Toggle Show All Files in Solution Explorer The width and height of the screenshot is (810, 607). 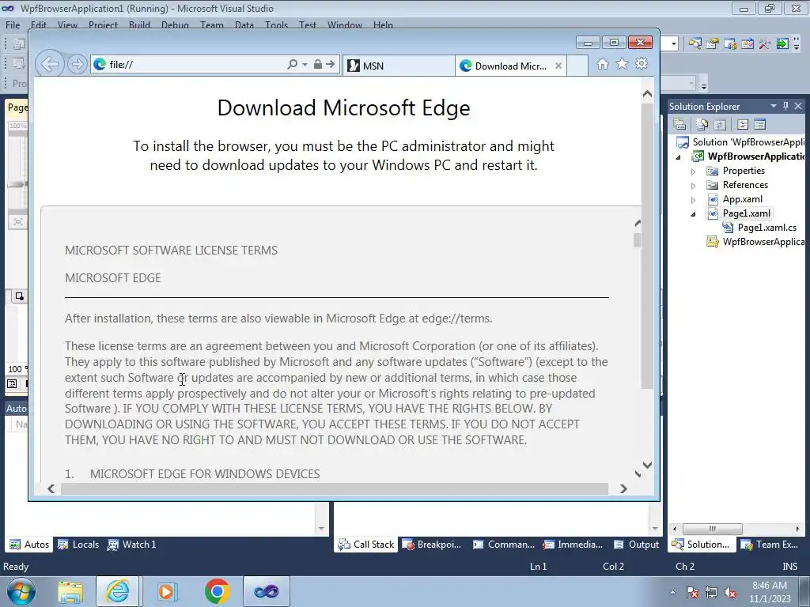coord(702,124)
